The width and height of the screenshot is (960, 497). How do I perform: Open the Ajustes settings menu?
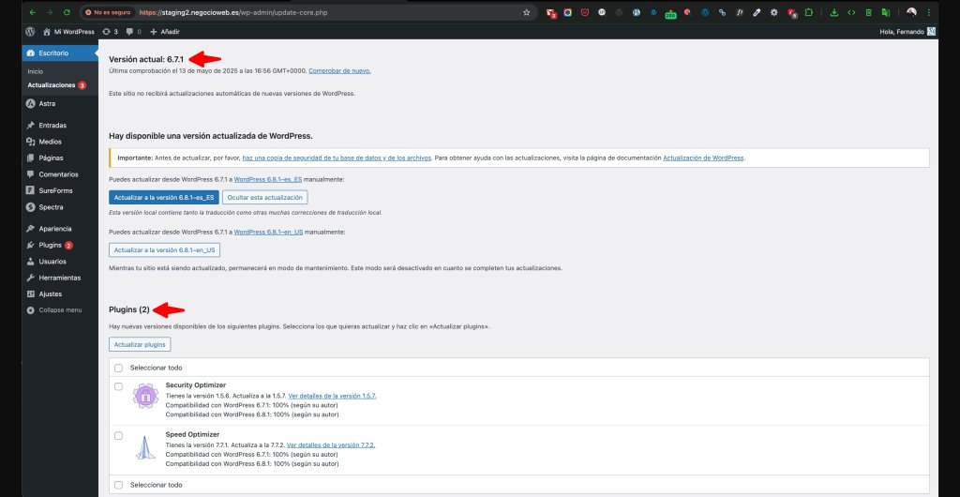[x=60, y=294]
